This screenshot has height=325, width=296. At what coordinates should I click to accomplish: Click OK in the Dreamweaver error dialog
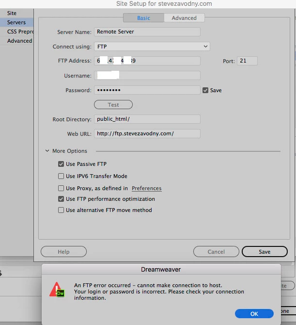(254, 314)
